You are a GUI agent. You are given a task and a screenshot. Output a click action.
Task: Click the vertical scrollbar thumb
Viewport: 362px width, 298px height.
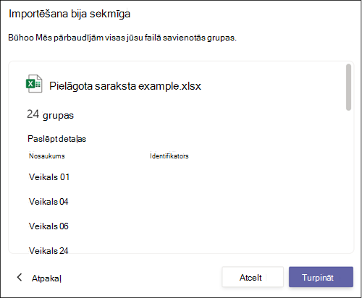coord(348,87)
